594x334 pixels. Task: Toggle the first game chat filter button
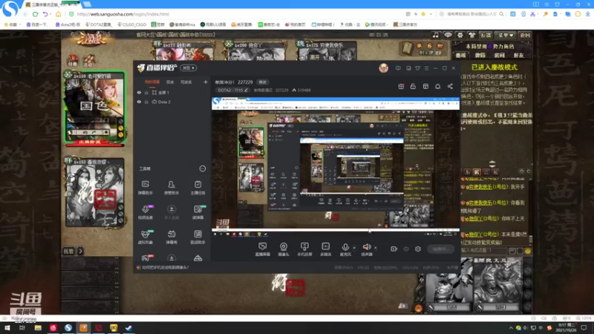click(468, 172)
